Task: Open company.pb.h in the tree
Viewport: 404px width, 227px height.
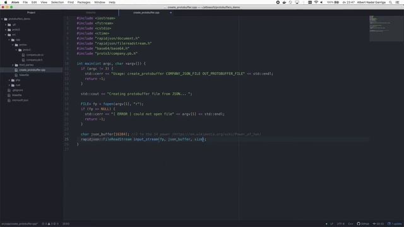Action: point(34,60)
